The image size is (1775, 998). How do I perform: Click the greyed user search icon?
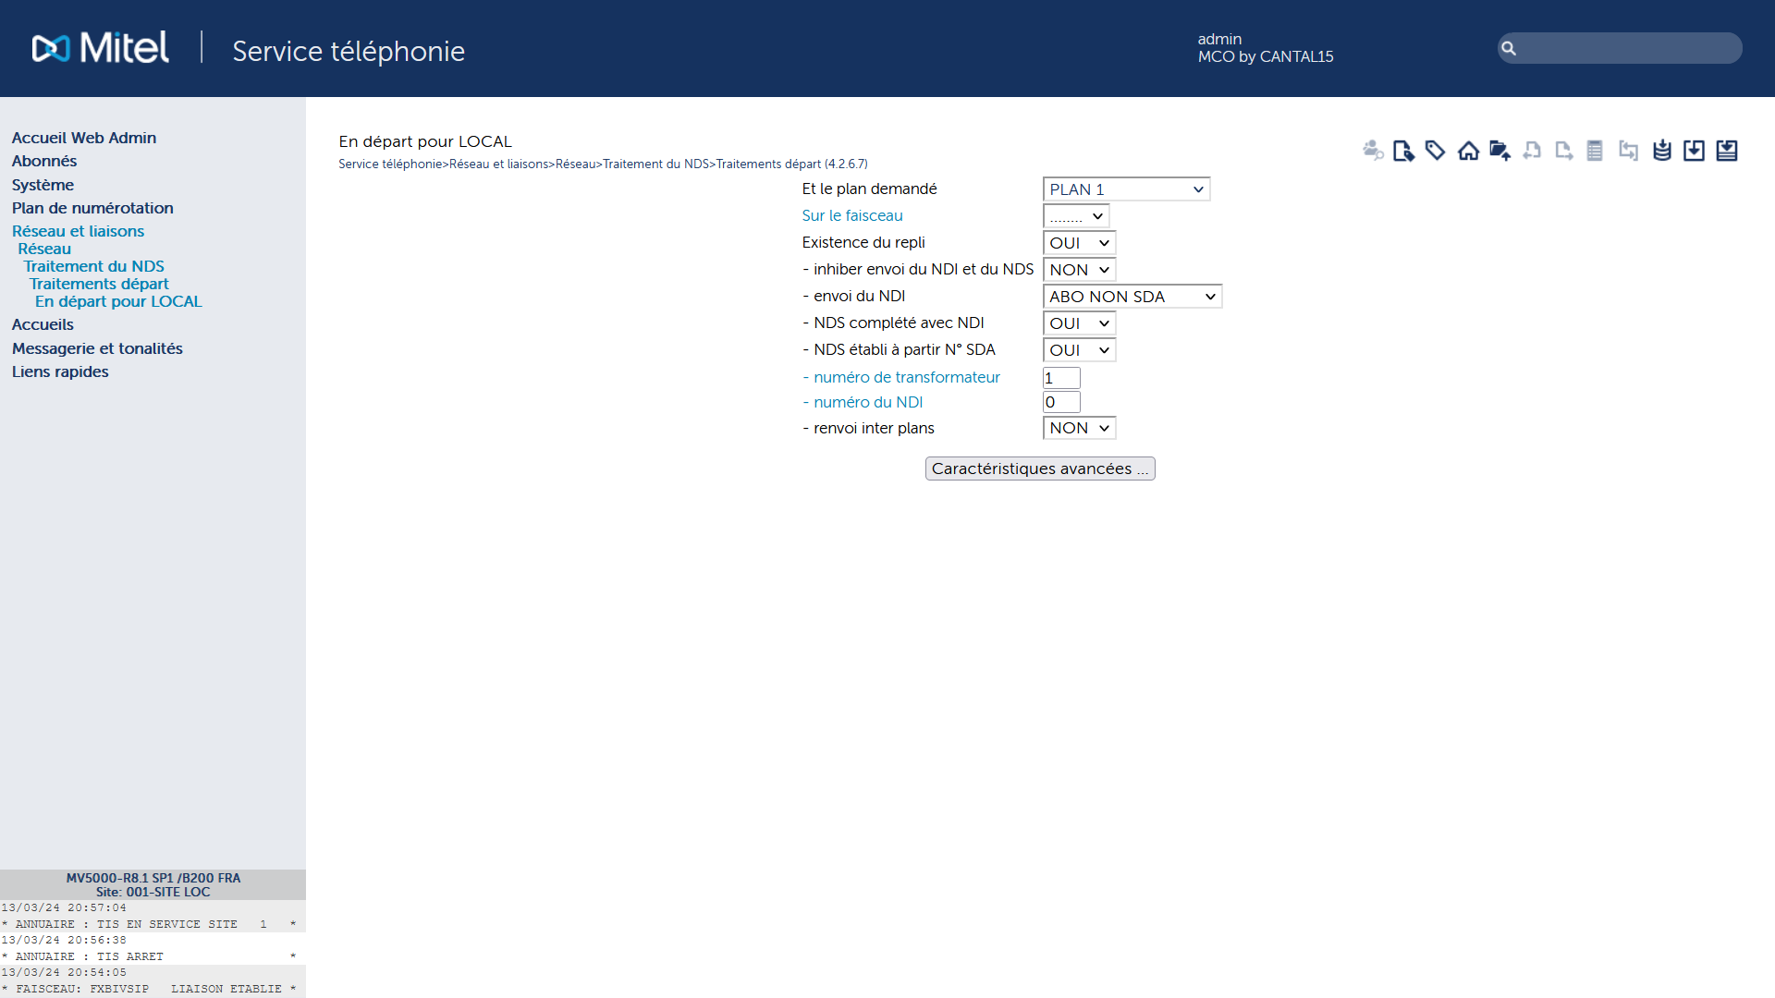pyautogui.click(x=1373, y=151)
